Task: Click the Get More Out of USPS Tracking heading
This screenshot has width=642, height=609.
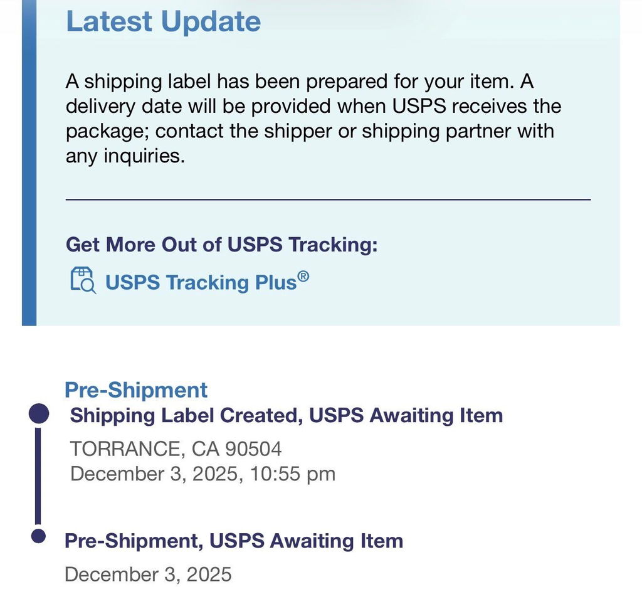Action: tap(221, 245)
